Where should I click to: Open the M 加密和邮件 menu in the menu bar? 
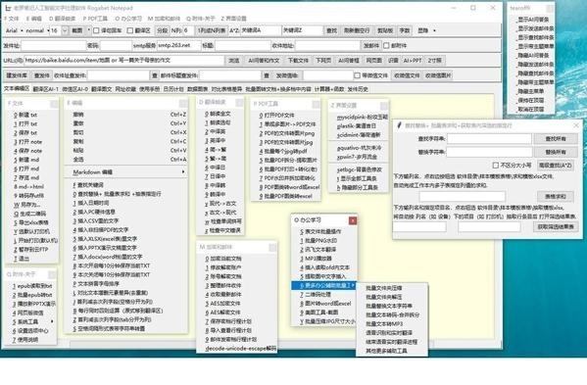point(164,19)
